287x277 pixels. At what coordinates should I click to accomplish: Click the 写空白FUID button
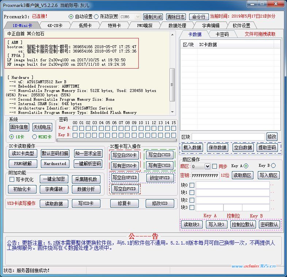(x=125, y=189)
